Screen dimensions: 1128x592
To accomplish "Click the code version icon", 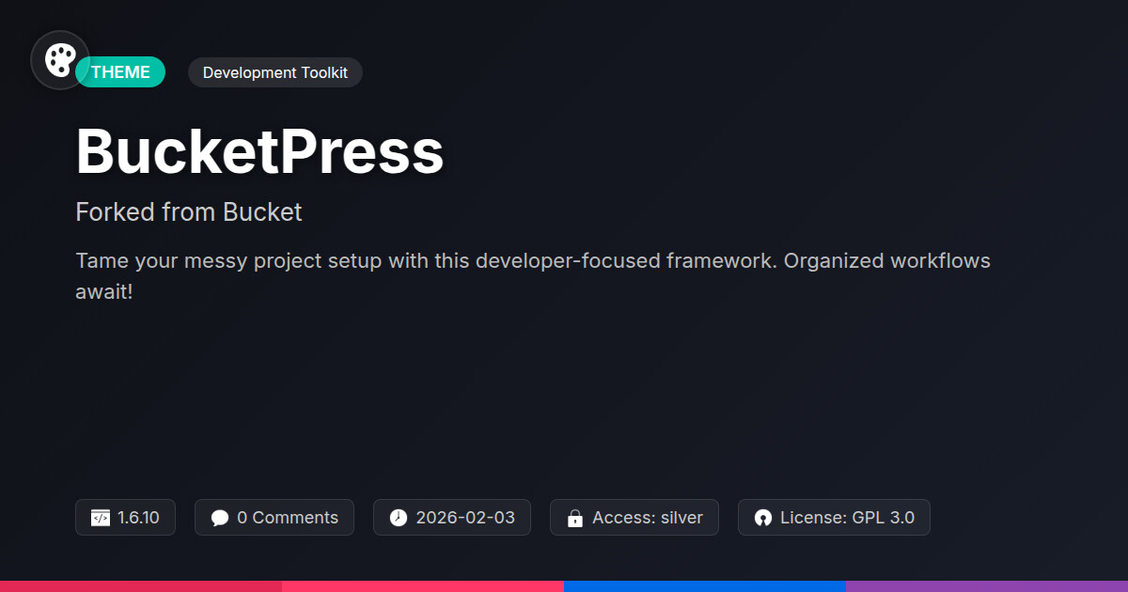I will 101,518.
